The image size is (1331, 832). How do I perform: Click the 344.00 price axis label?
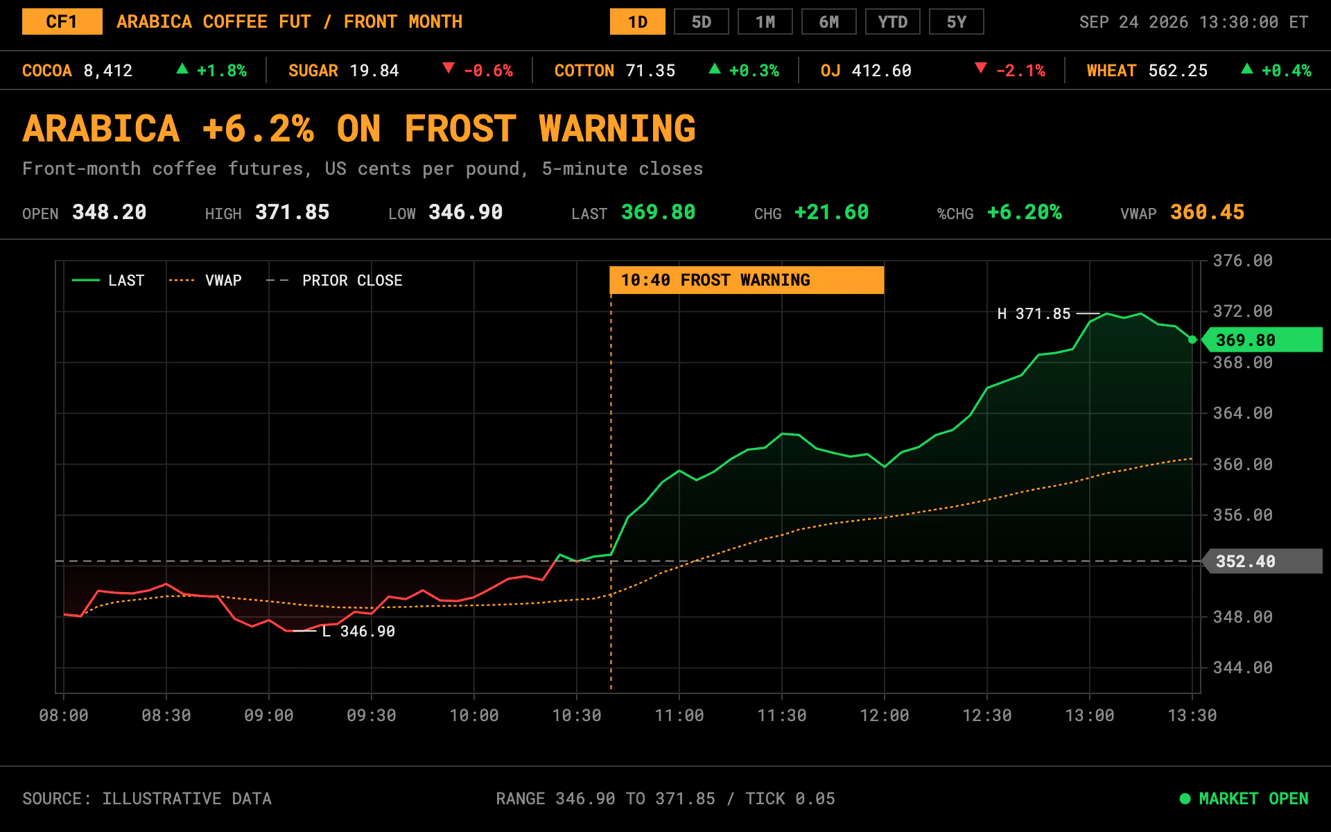coord(1243,668)
